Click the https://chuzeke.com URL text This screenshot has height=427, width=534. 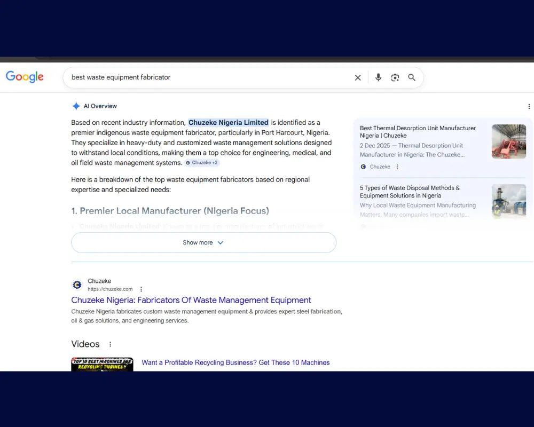point(110,289)
